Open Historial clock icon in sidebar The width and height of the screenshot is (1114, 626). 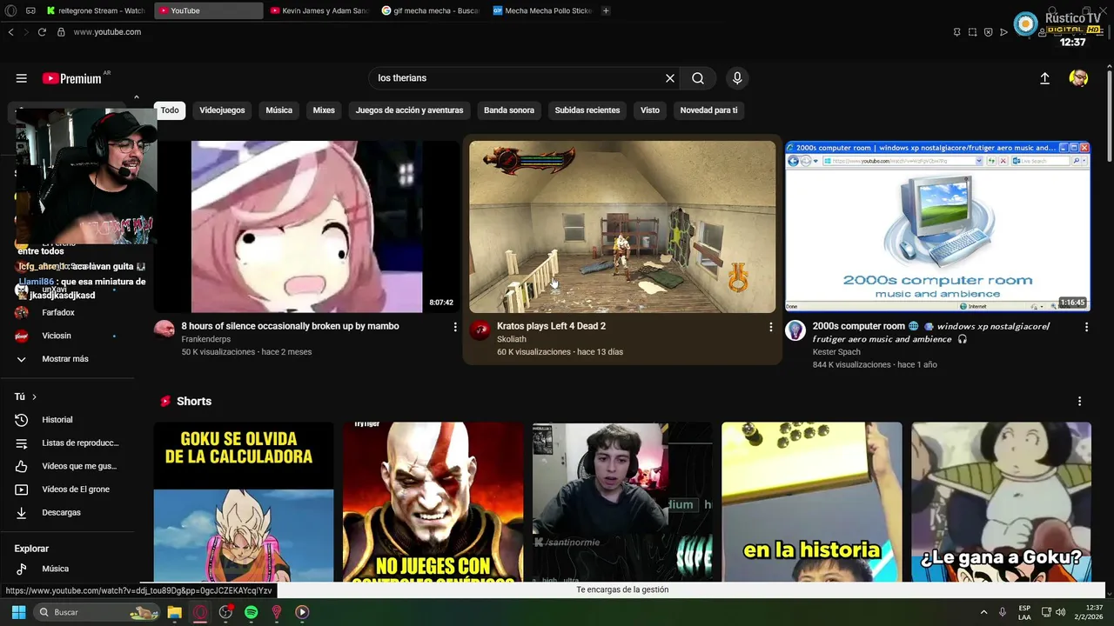[x=22, y=420]
